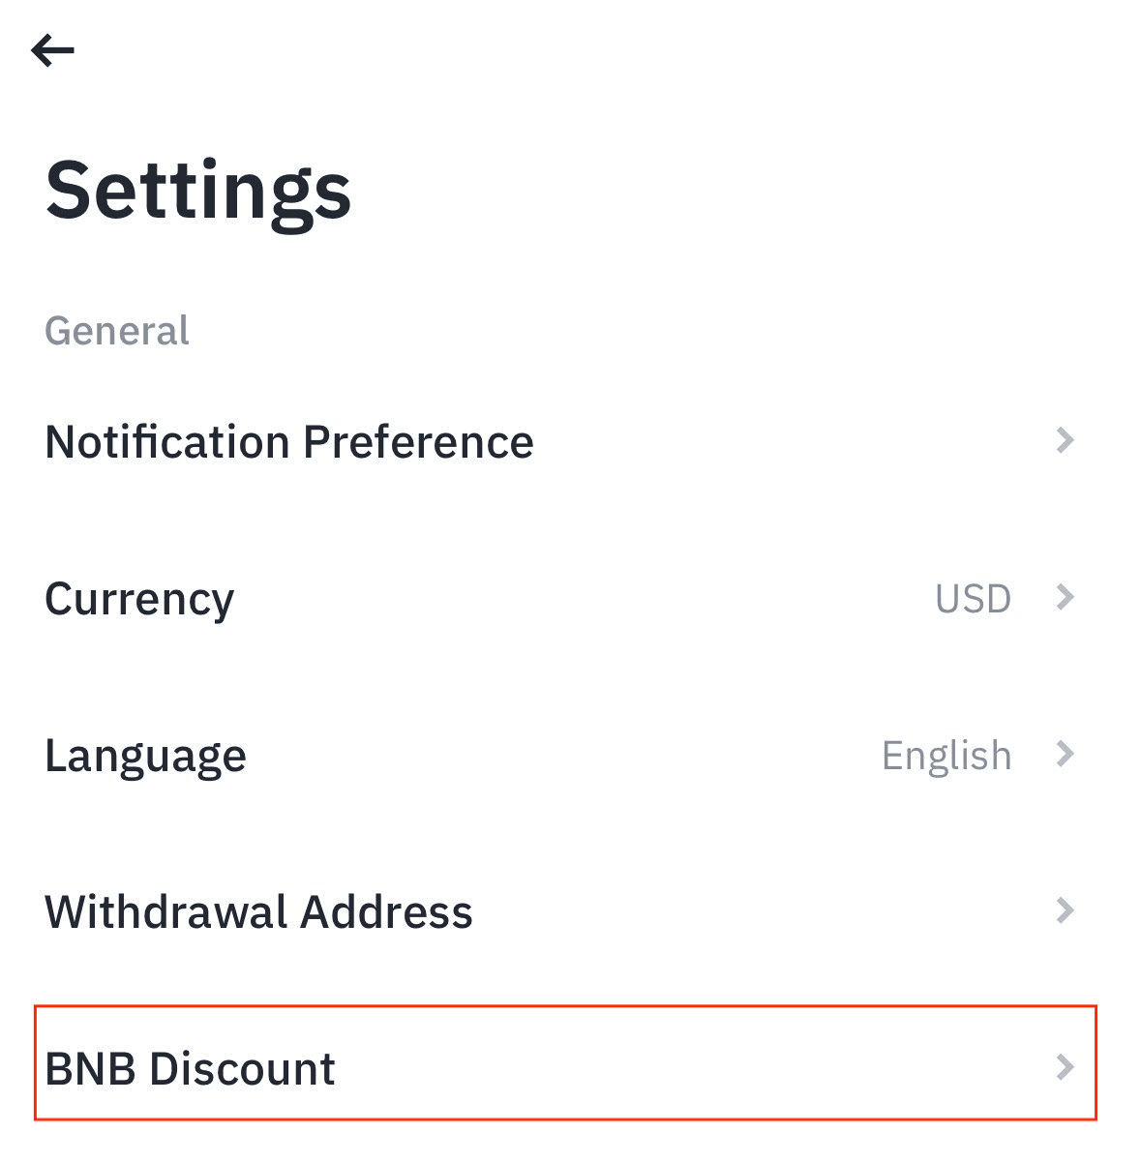Tap the BNB Discount chevron icon
Viewport: 1141px width, 1162px height.
point(1065,1068)
